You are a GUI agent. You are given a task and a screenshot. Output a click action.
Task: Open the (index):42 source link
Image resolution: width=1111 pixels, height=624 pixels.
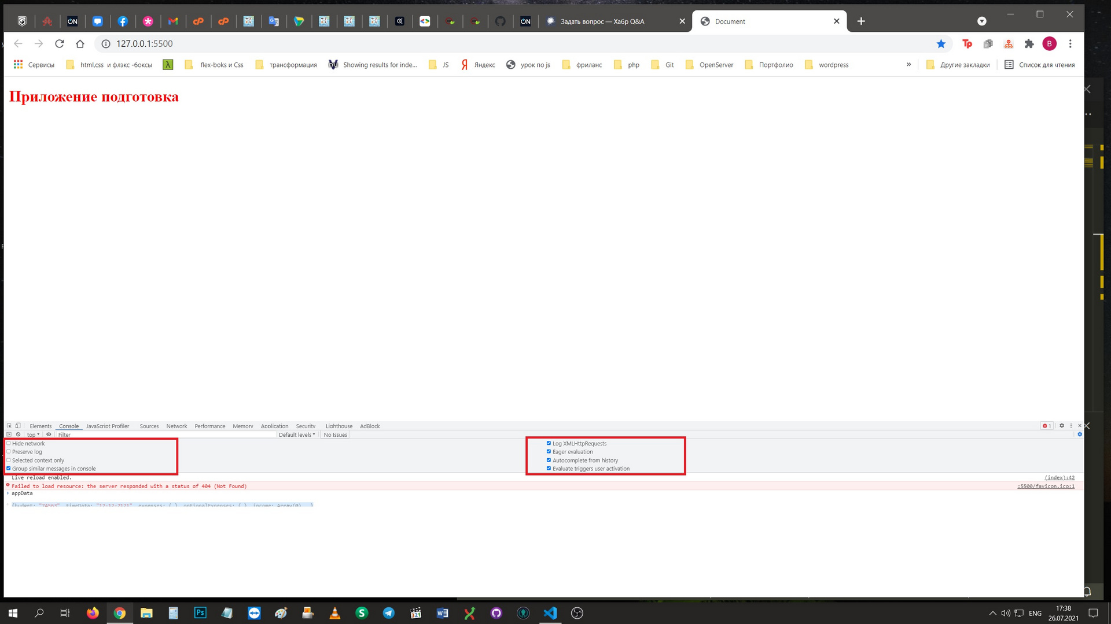1060,478
